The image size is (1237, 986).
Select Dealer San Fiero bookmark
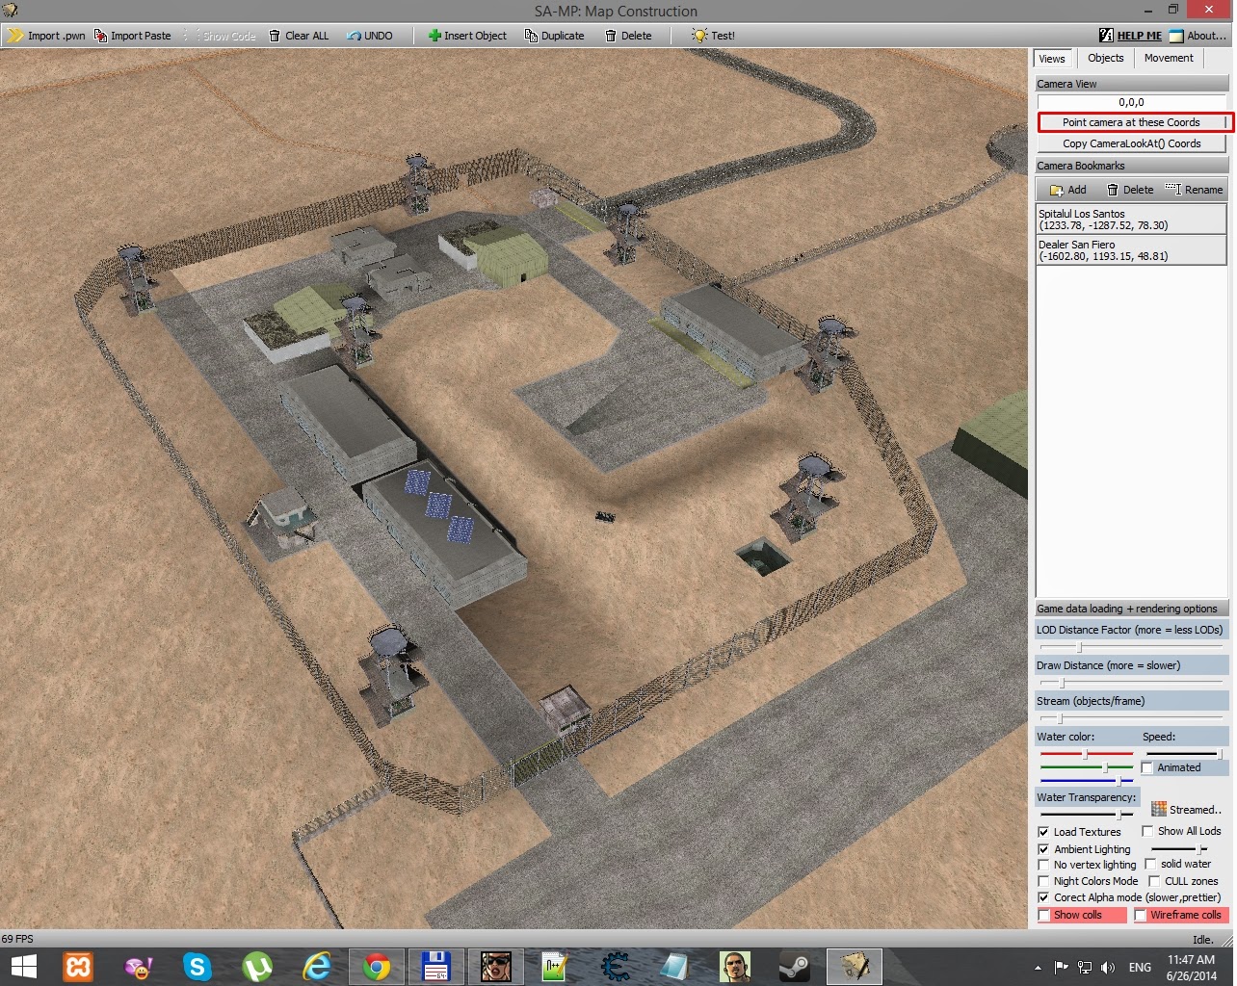pos(1131,250)
